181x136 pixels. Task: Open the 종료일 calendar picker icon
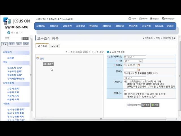[139, 70]
